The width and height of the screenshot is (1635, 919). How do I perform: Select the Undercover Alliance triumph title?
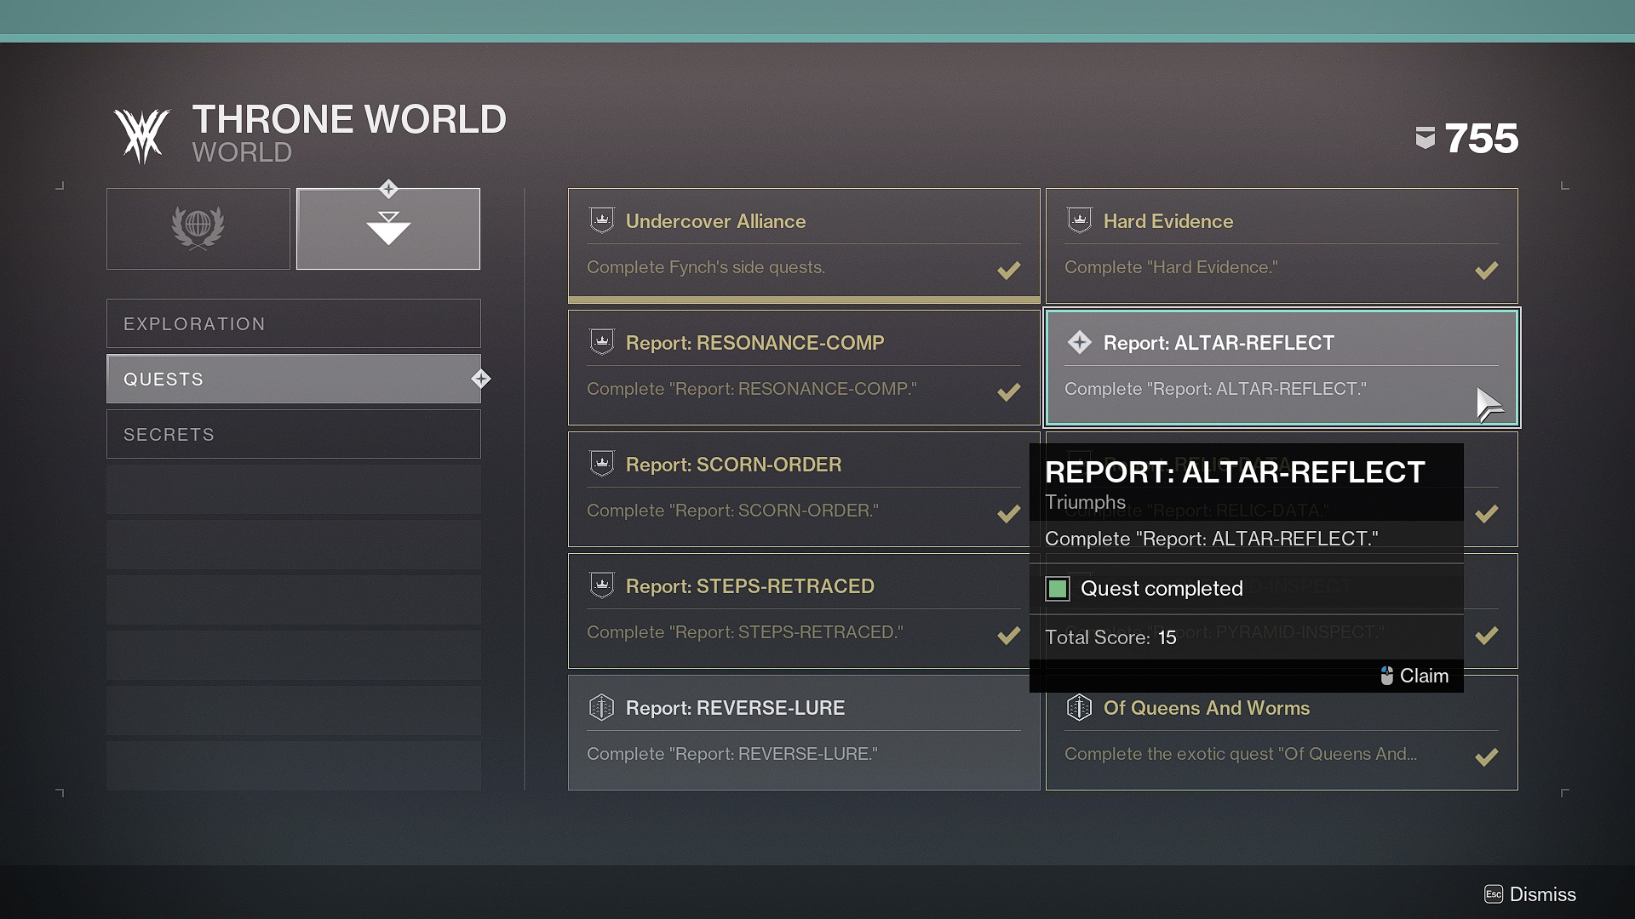coord(715,221)
